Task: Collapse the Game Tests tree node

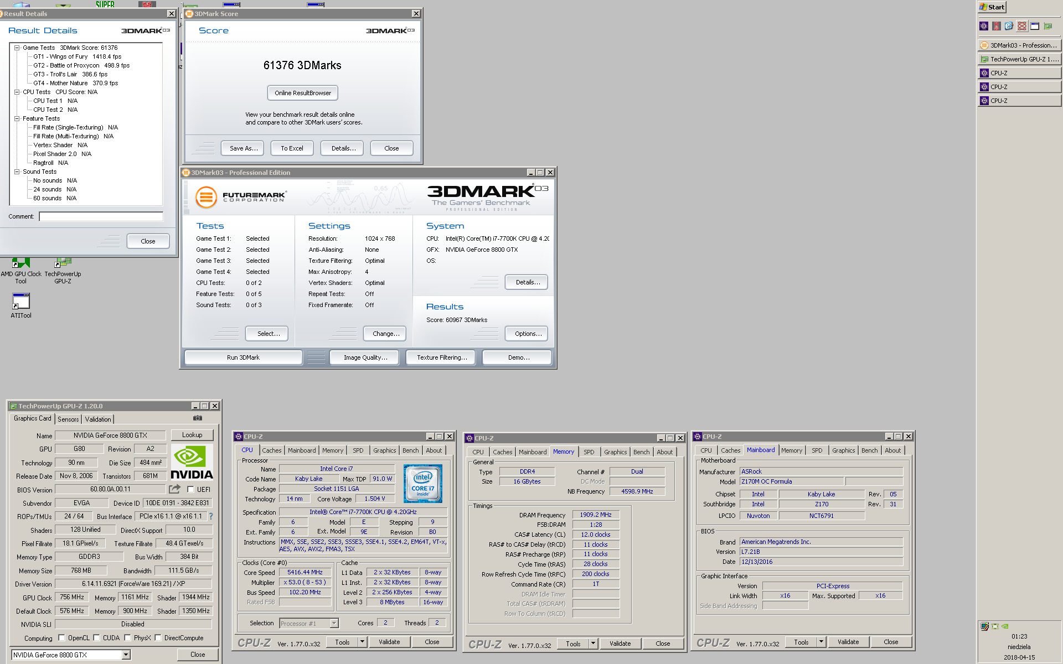Action: (x=17, y=48)
